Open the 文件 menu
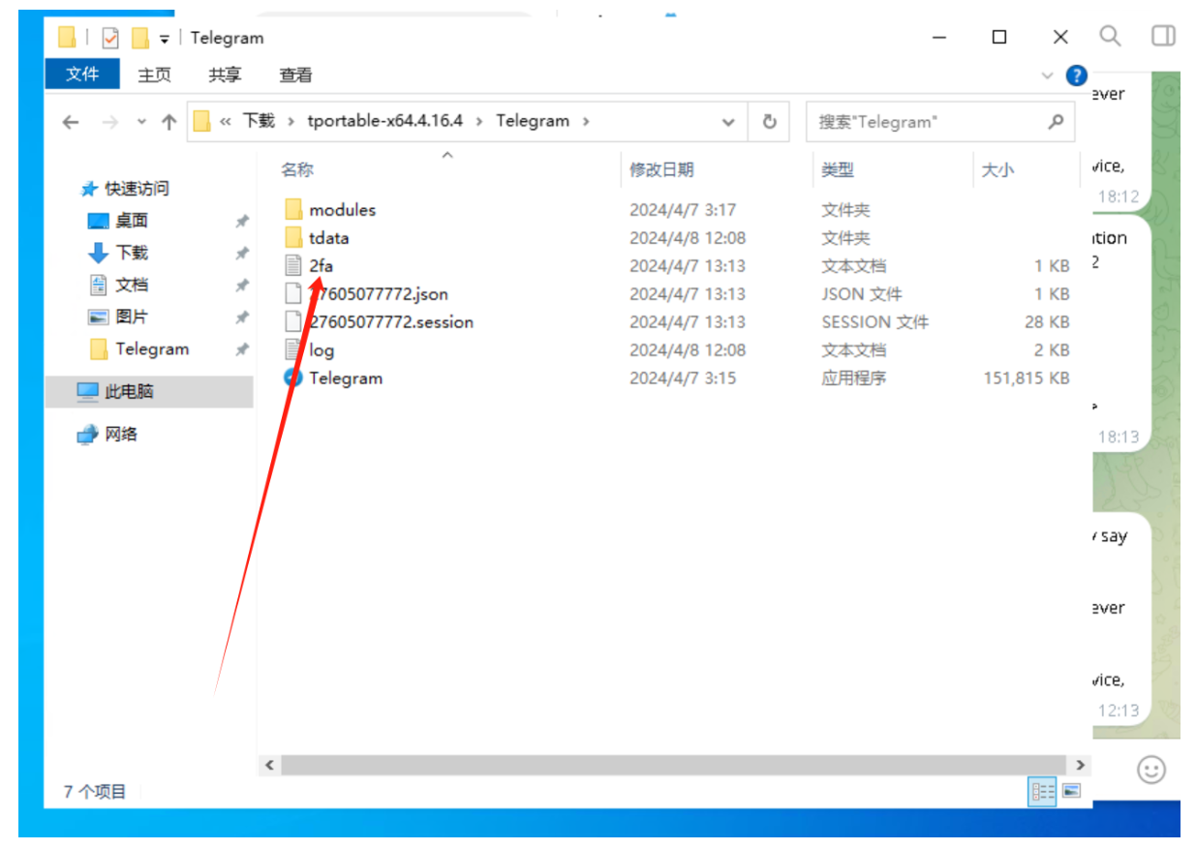Viewport: 1196px width, 849px height. pyautogui.click(x=82, y=75)
